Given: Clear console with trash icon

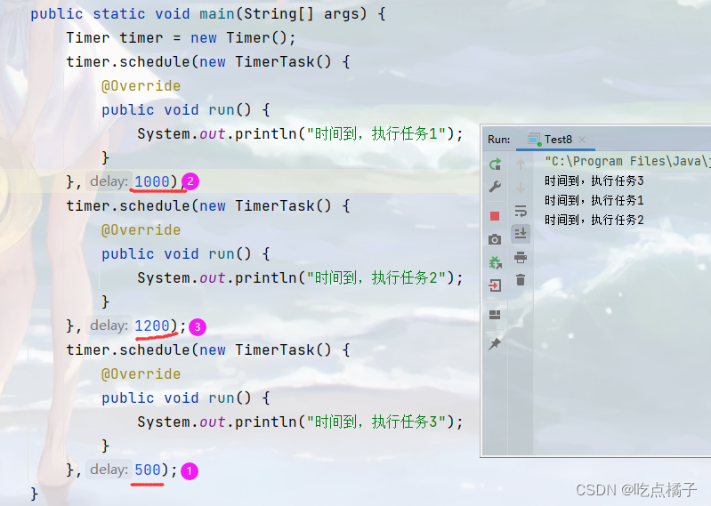Looking at the screenshot, I should [x=521, y=280].
